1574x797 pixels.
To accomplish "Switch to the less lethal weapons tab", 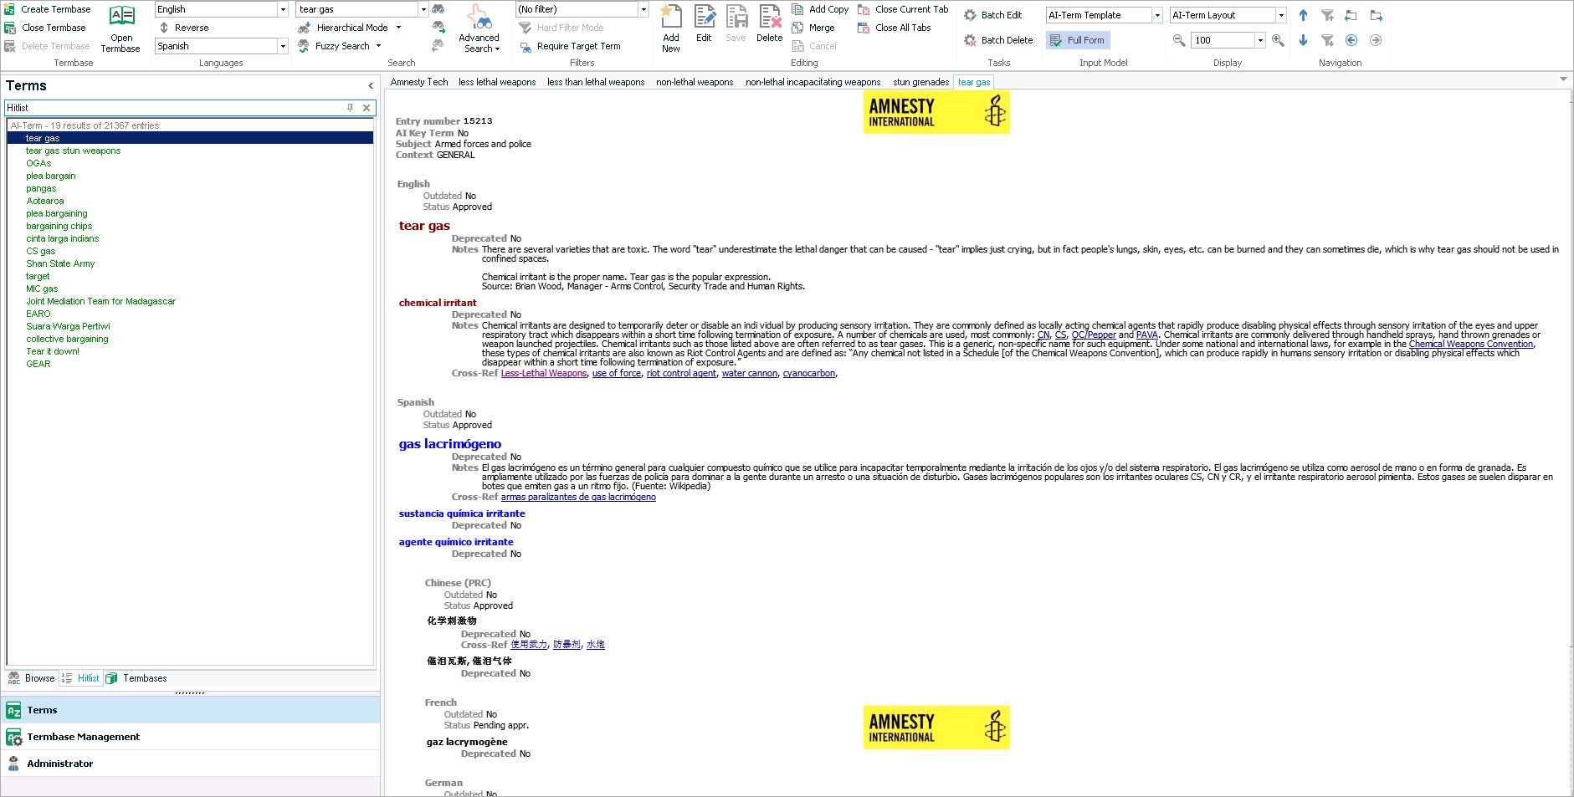I will (x=497, y=82).
